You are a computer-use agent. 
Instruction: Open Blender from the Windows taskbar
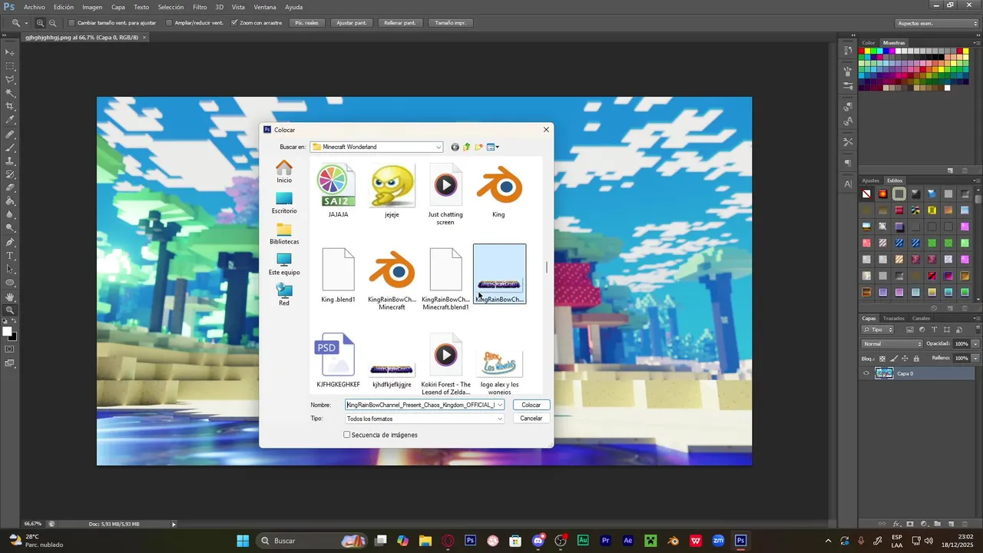pos(673,541)
